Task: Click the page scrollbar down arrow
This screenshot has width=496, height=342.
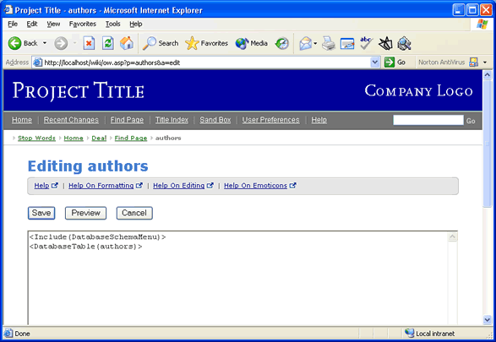Action: click(488, 319)
